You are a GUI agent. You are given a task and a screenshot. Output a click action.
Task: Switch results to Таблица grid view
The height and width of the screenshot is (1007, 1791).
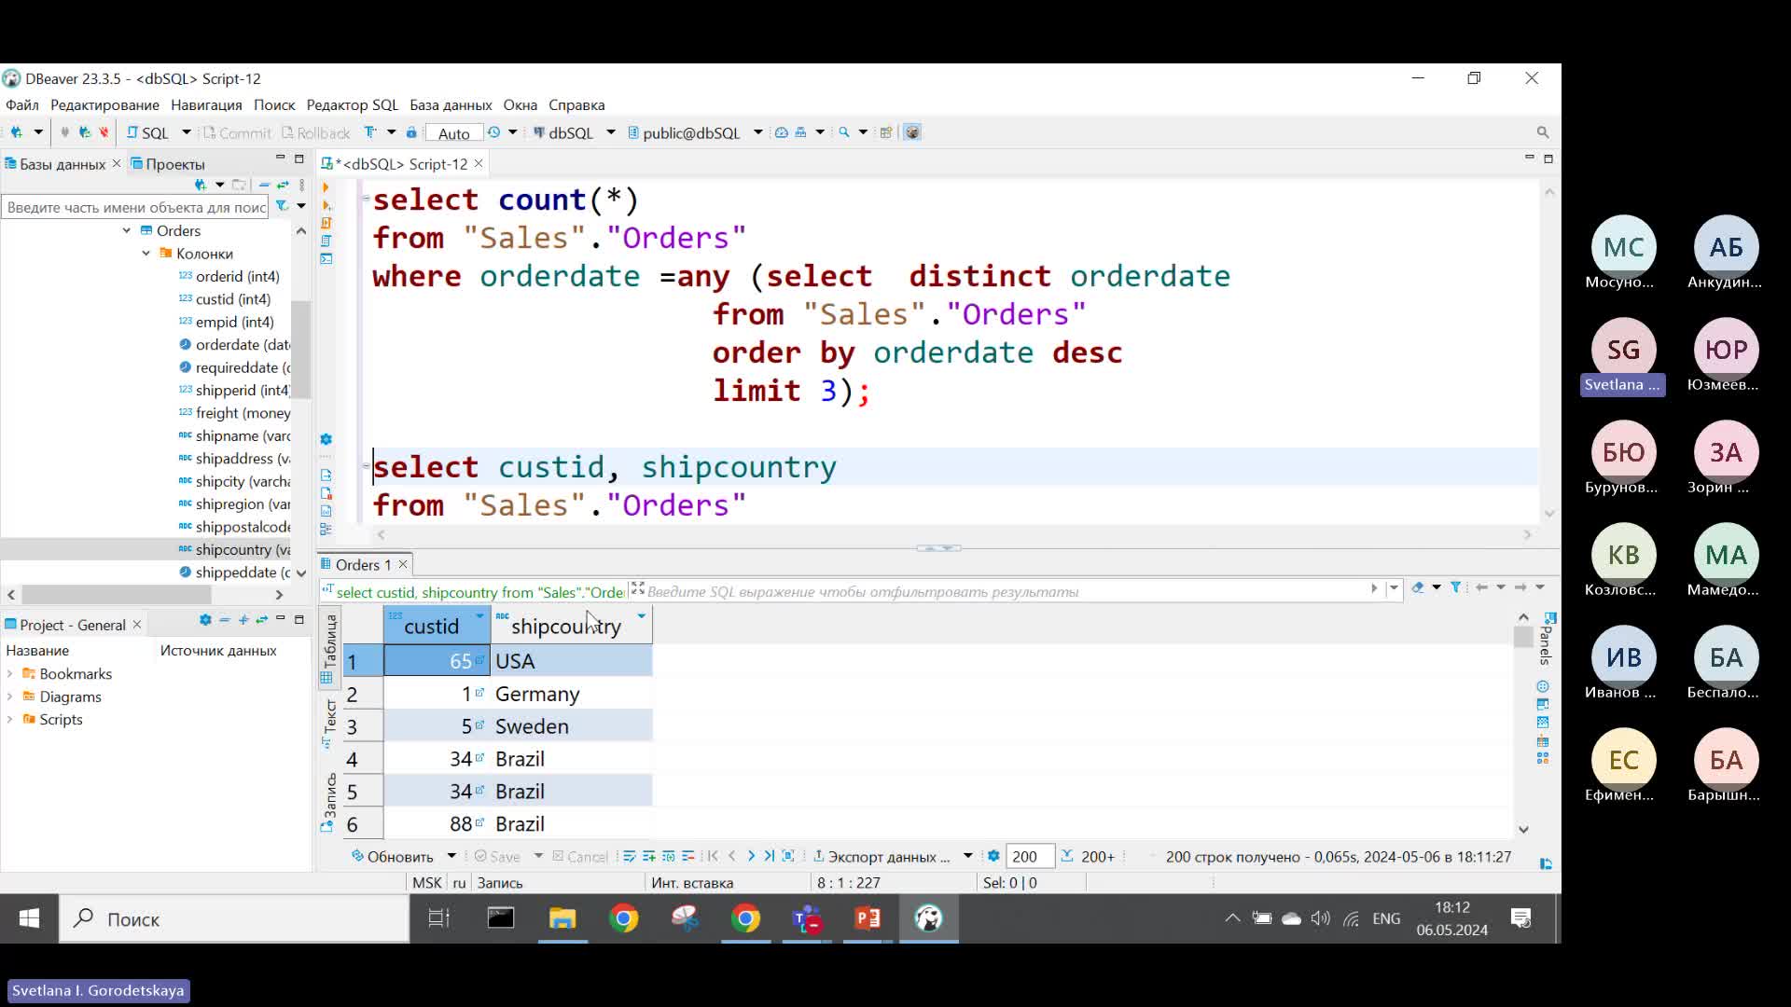pyautogui.click(x=328, y=649)
